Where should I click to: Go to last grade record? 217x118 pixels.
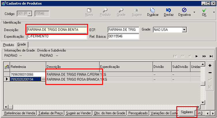click(x=211, y=56)
